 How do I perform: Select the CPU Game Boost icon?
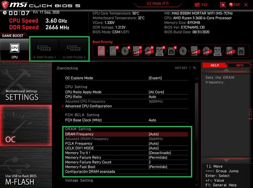[x=15, y=50]
